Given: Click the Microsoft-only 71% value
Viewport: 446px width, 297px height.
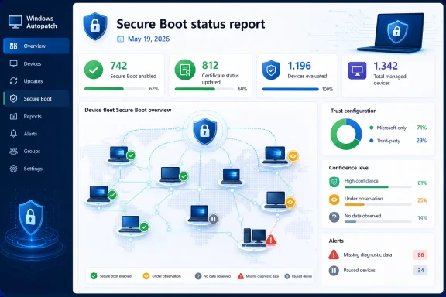Looking at the screenshot, I should (421, 128).
